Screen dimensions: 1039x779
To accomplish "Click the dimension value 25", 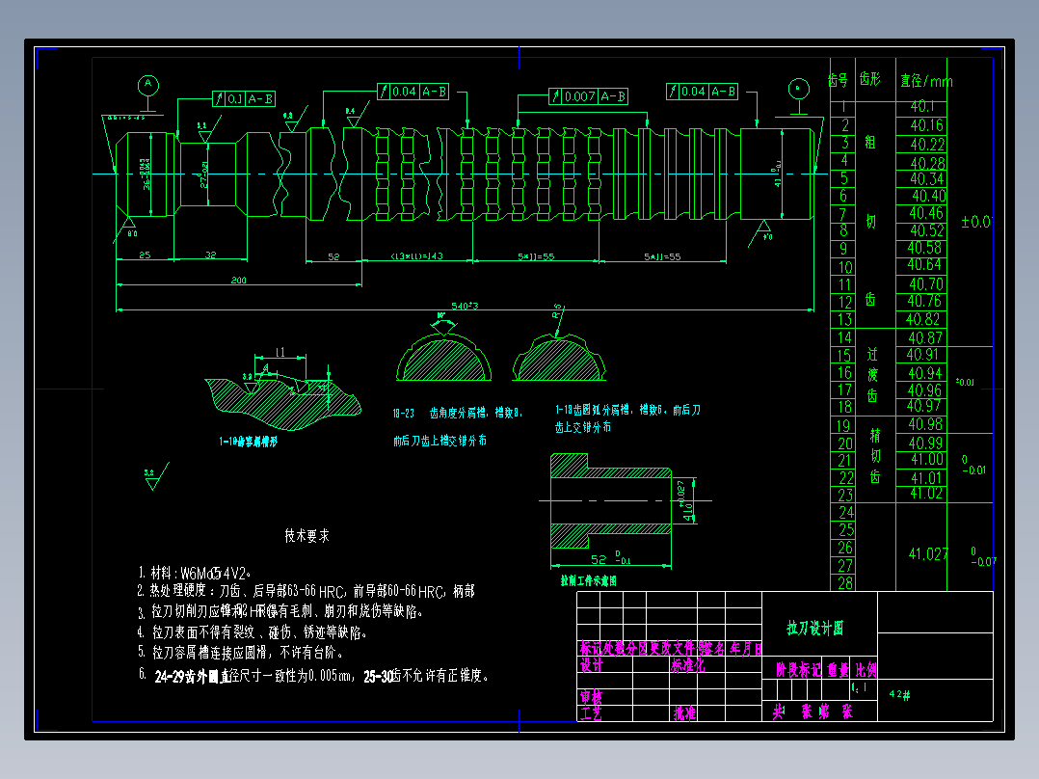I will 145,255.
